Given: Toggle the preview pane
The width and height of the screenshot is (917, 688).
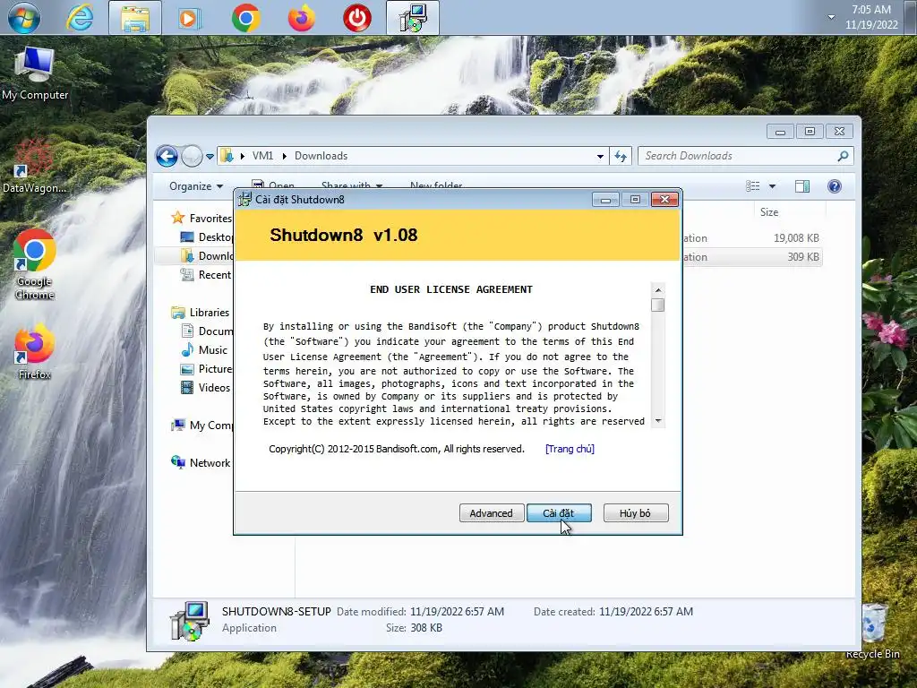Looking at the screenshot, I should (801, 186).
